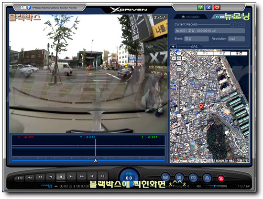Switch to the RECORD tab
This screenshot has height=199, width=263.
(x=190, y=17)
